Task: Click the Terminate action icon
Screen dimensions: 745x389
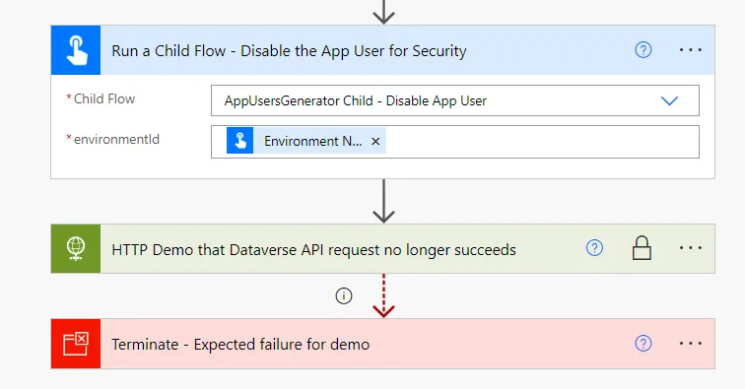Action: 76,344
